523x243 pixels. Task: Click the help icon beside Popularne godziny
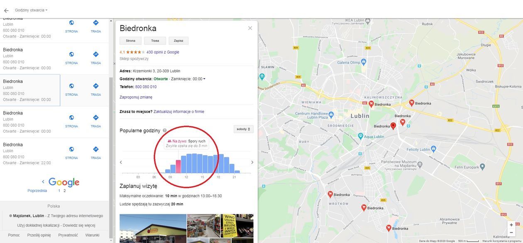coord(165,131)
